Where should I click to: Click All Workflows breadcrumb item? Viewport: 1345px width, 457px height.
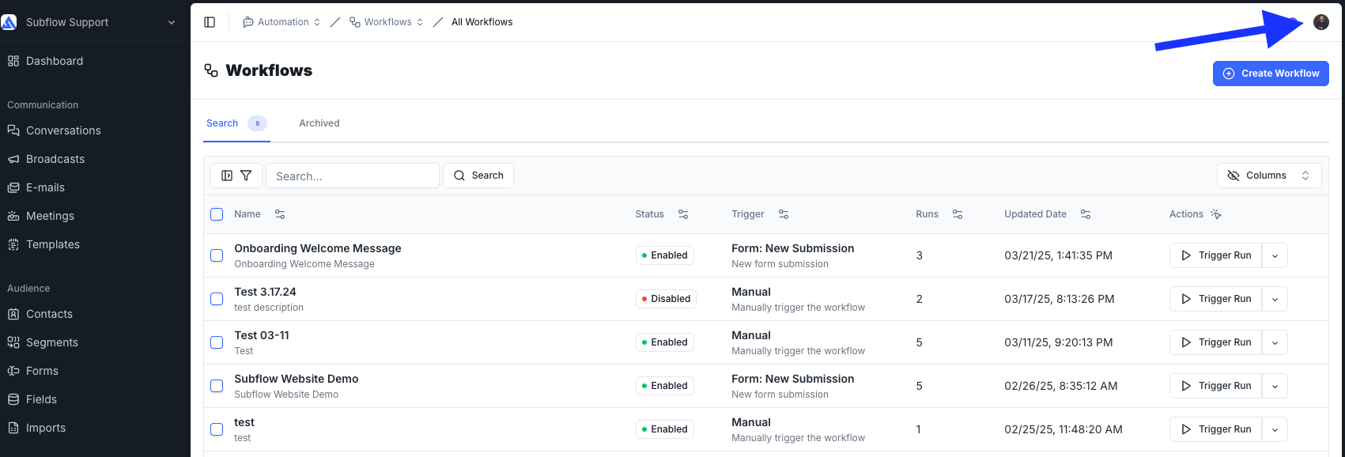482,22
